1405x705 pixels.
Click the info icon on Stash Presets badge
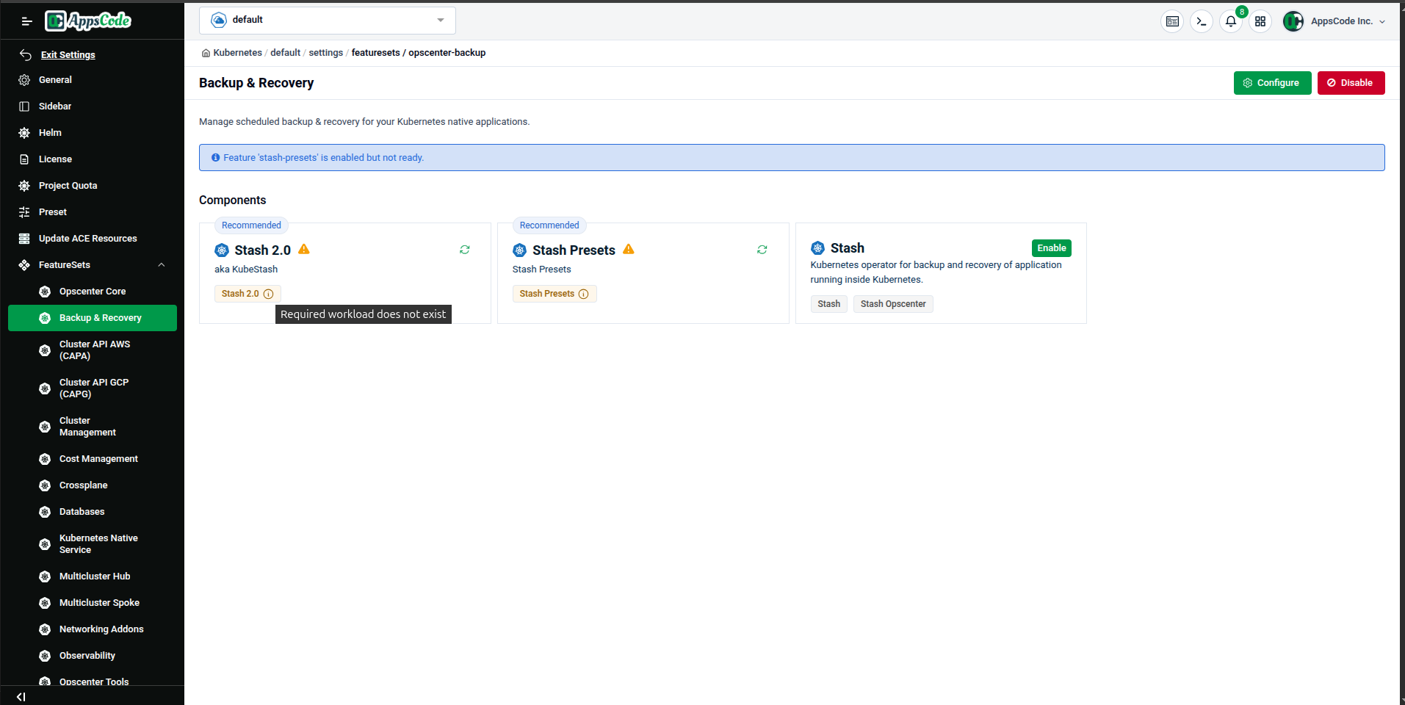click(584, 294)
